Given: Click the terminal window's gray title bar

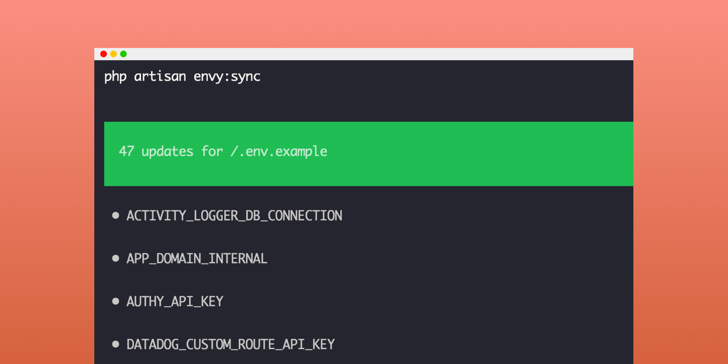Looking at the screenshot, I should coord(364,54).
